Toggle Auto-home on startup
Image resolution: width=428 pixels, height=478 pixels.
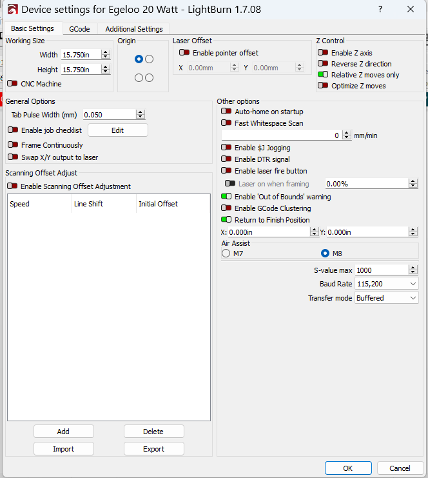pos(226,111)
